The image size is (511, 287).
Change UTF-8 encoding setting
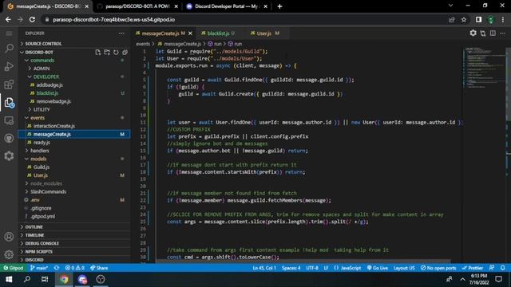click(x=312, y=268)
